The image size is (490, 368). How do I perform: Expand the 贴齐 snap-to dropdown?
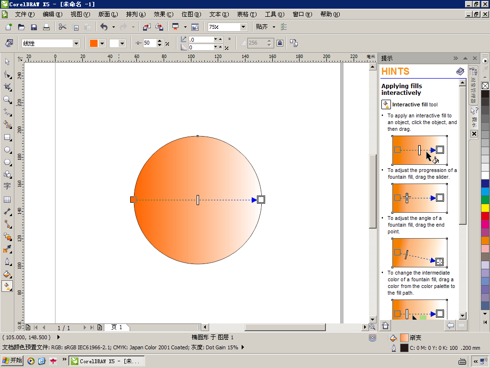click(274, 27)
